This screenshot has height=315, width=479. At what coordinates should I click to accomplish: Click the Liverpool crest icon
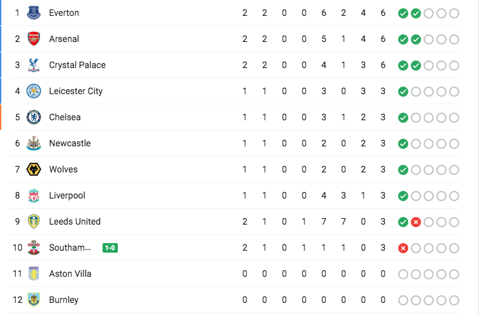tap(34, 195)
